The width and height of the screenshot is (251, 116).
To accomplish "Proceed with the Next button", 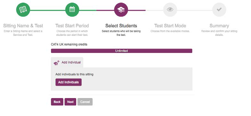I will 70,102.
